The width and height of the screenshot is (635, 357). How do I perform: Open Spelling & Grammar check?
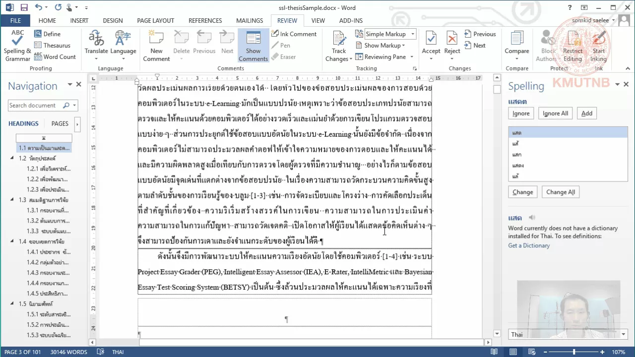coord(17,46)
